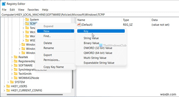
Task: Select the HKEY_USERS tree label
Action: click(19, 86)
